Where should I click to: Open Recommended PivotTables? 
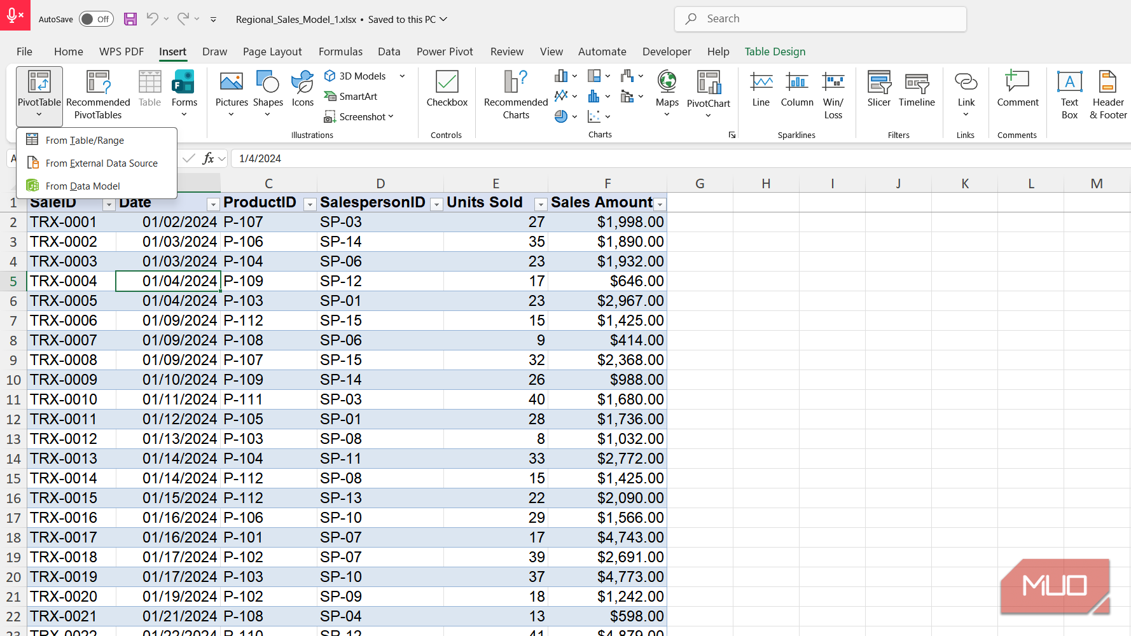point(98,95)
